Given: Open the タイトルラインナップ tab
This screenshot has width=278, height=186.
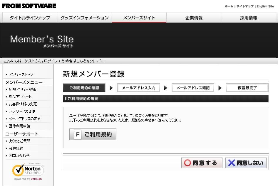Looking at the screenshot, I should coord(30,18).
